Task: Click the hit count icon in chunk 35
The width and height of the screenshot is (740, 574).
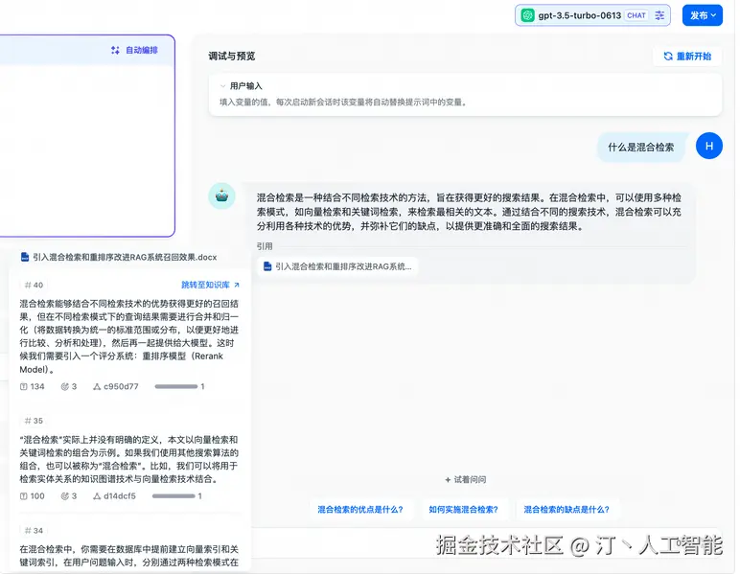Action: [64, 496]
